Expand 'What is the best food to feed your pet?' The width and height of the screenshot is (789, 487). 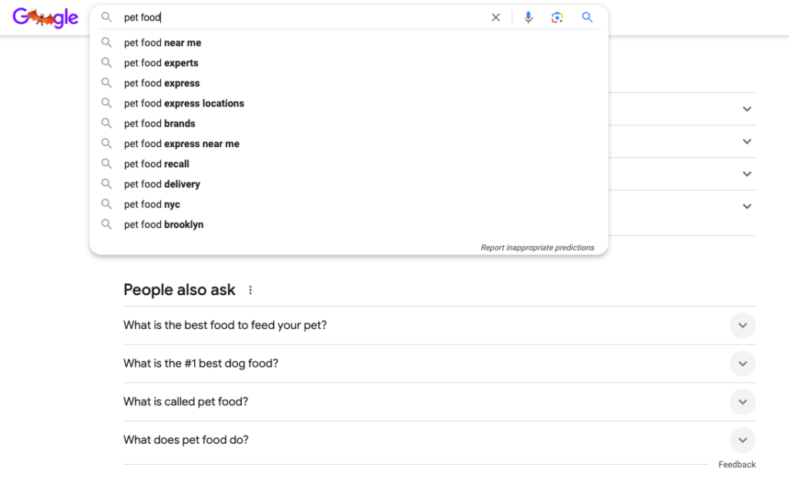coord(742,325)
